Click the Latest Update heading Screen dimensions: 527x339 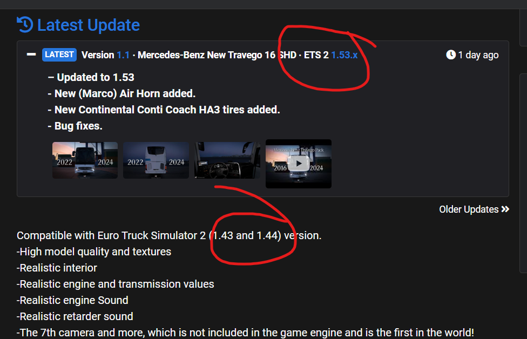click(89, 25)
